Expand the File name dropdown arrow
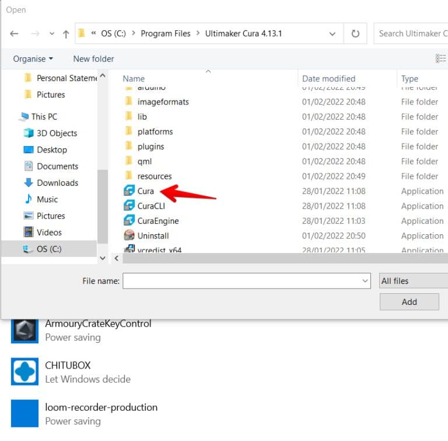The width and height of the screenshot is (448, 441). point(365,281)
